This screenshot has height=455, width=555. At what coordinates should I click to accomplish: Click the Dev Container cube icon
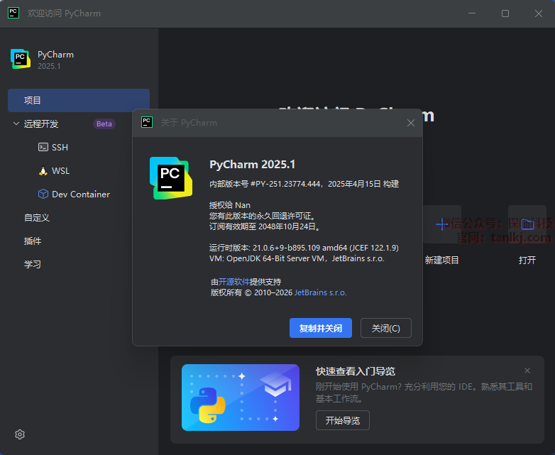click(43, 194)
